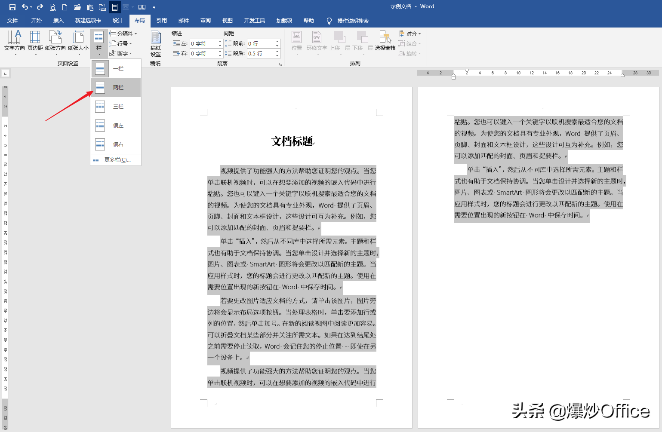Decrease the right indent with down stepper
662x432 pixels.
point(220,56)
